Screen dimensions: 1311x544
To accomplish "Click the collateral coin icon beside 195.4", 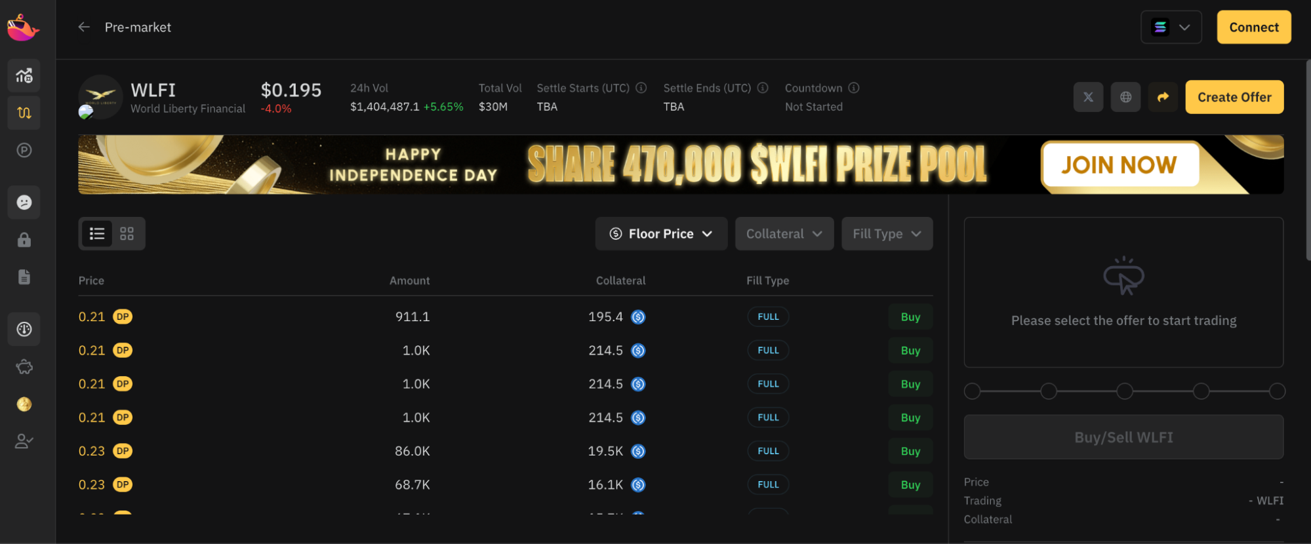I will coord(638,317).
